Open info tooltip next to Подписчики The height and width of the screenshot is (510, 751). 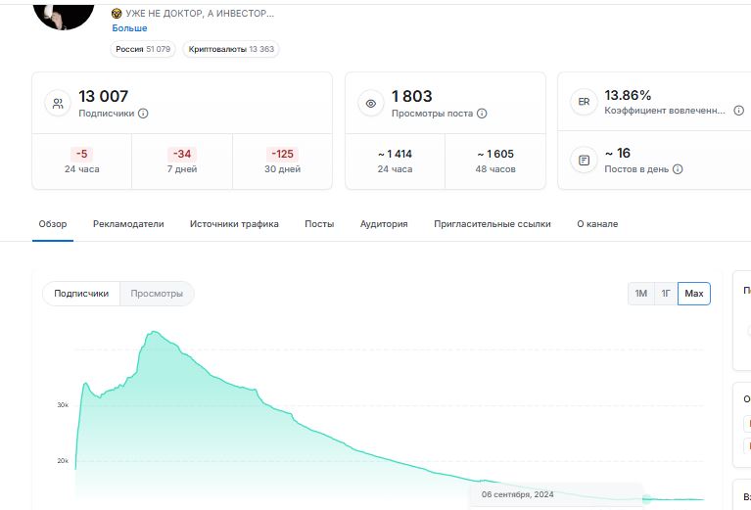[143, 114]
